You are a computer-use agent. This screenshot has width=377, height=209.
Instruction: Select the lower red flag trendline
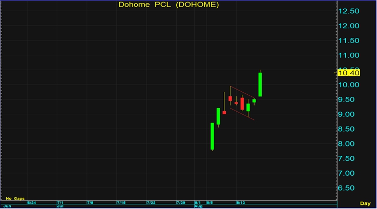click(x=242, y=114)
